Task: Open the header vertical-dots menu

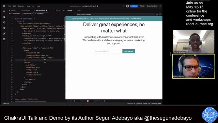Action: tap(160, 6)
